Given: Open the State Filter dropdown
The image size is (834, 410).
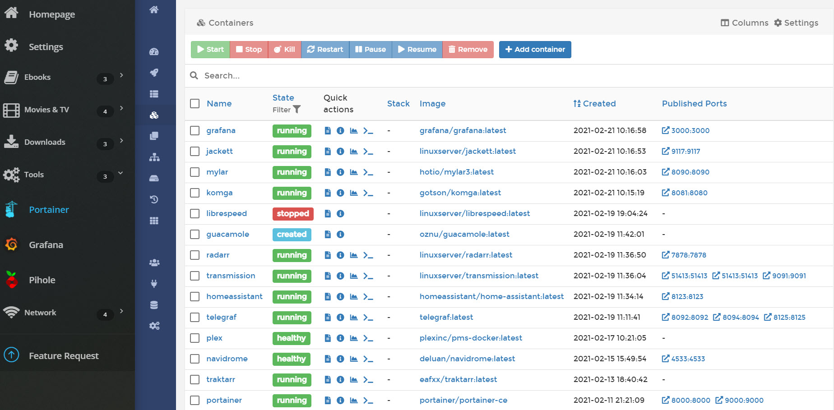Looking at the screenshot, I should click(287, 110).
